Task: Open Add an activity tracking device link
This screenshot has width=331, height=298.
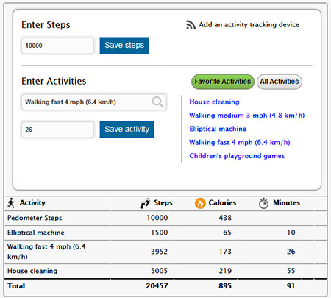Action: pos(249,25)
